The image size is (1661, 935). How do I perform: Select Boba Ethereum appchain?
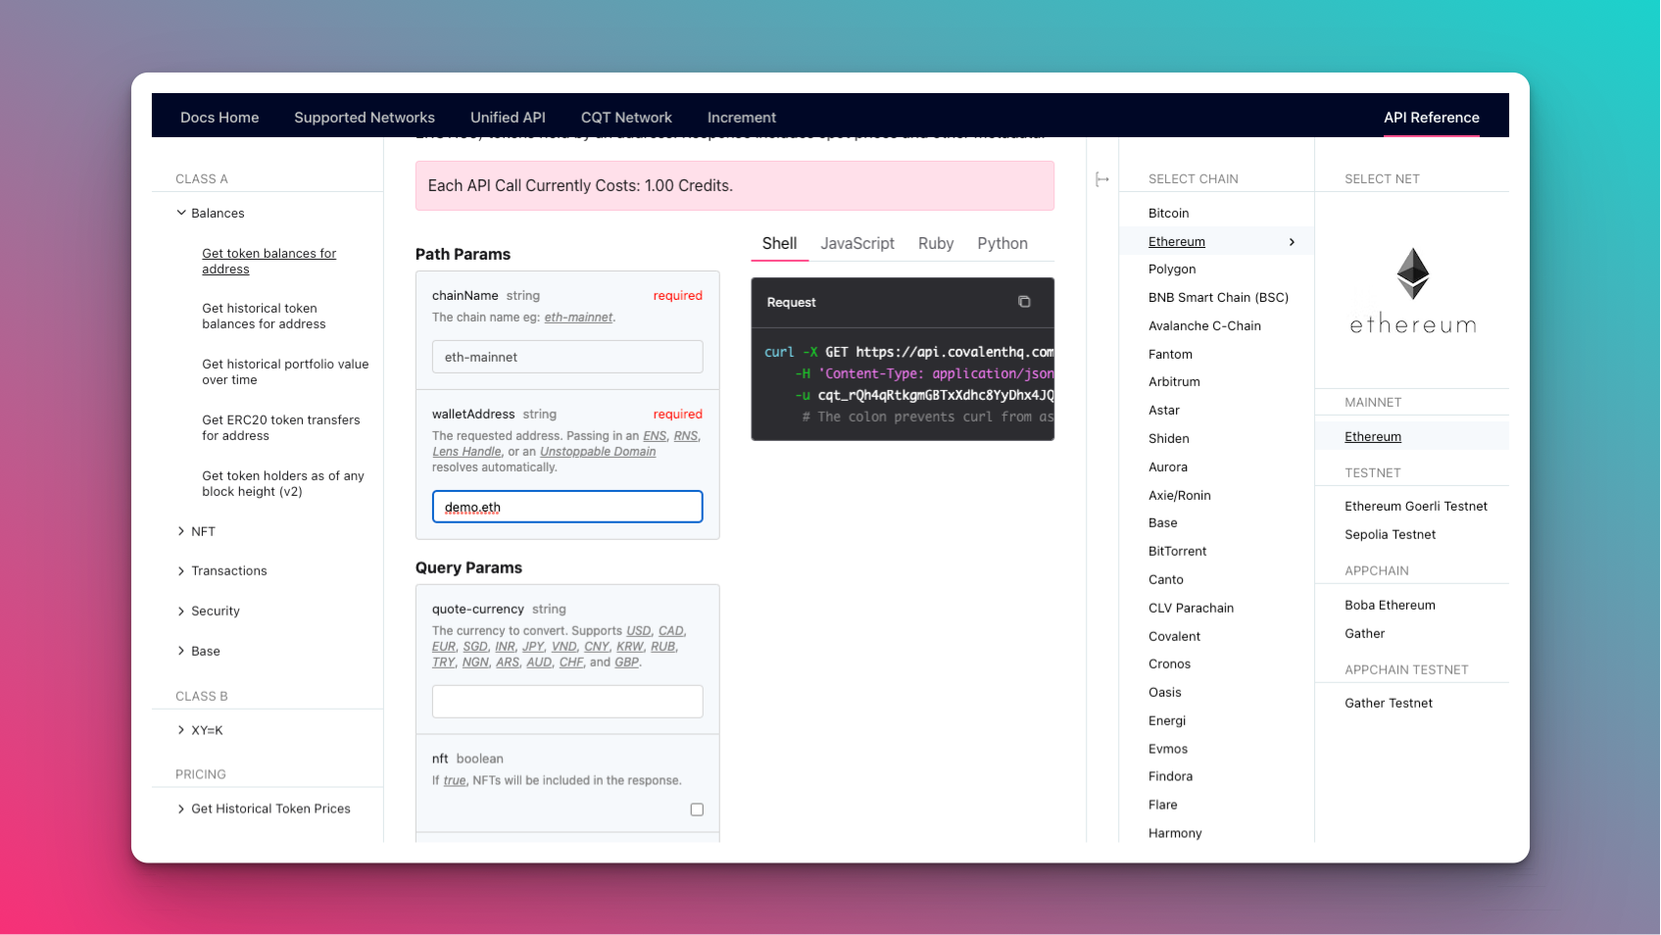coord(1390,606)
